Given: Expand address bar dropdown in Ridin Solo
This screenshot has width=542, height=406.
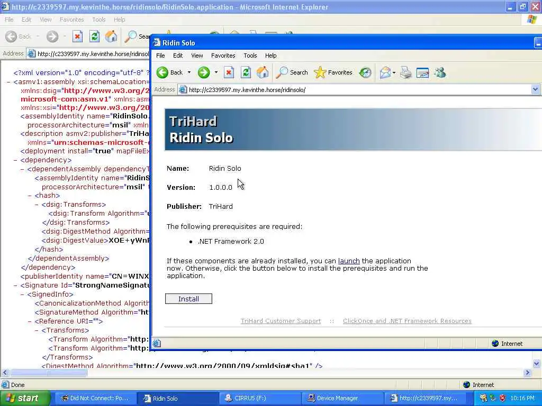Looking at the screenshot, I should pos(535,90).
